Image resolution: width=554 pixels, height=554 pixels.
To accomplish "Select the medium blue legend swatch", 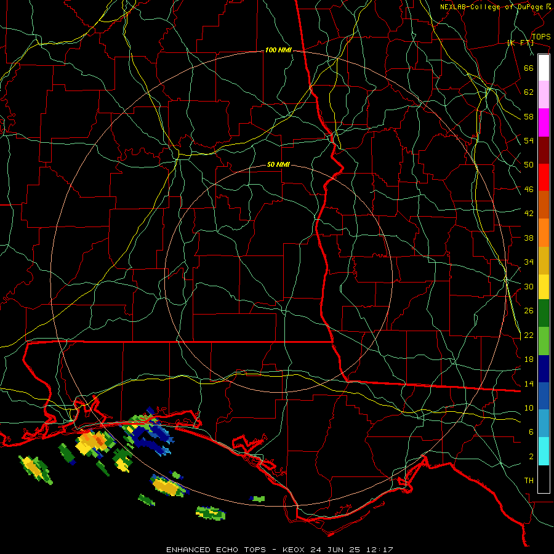I will coord(544,396).
